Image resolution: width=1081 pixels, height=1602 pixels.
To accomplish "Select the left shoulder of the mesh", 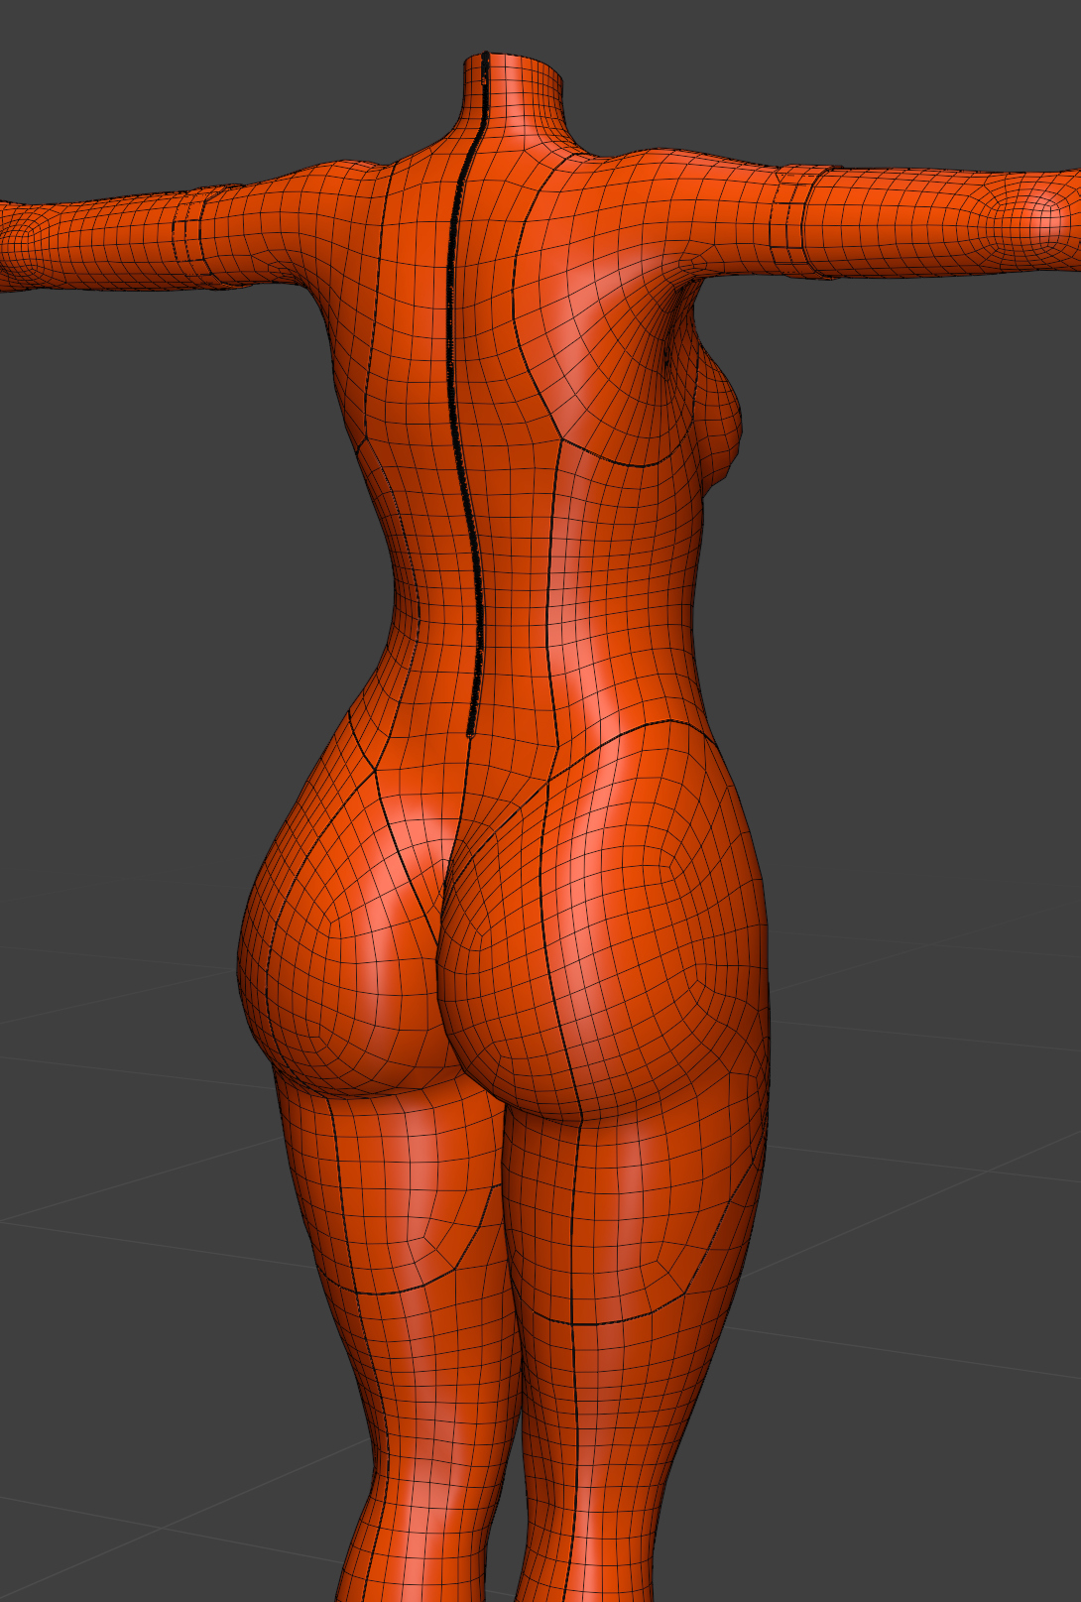I will pyautogui.click(x=327, y=188).
